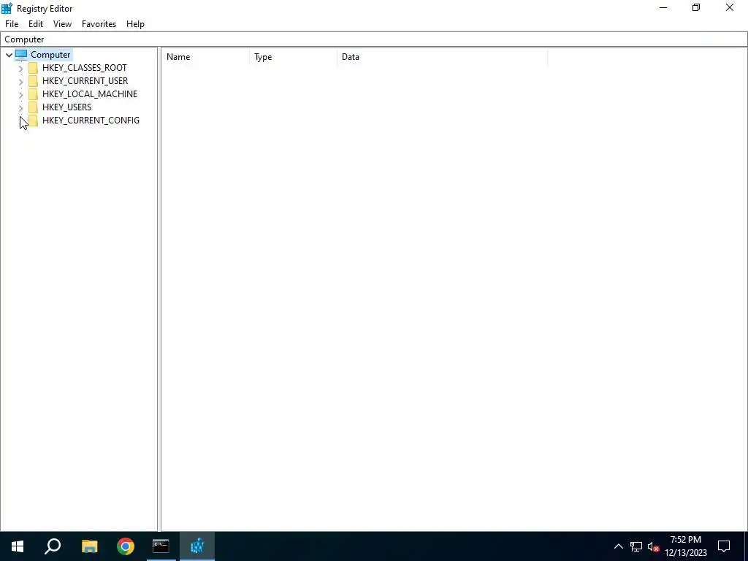Select the Computer monitor icon in tree

(x=21, y=54)
